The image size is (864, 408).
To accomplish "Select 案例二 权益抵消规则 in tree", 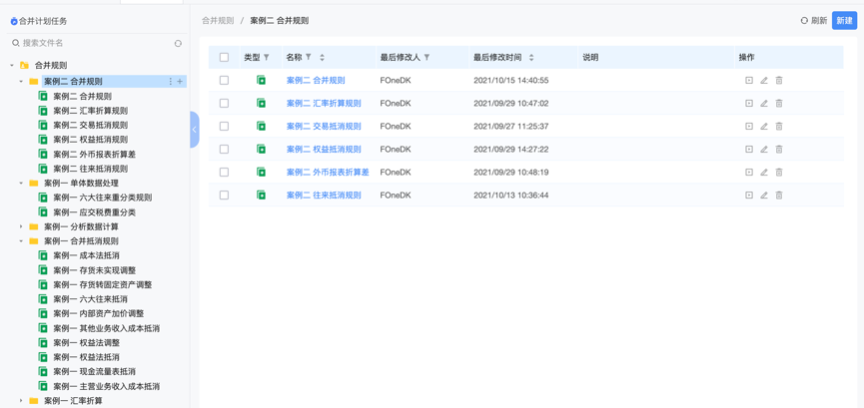I will (x=90, y=140).
